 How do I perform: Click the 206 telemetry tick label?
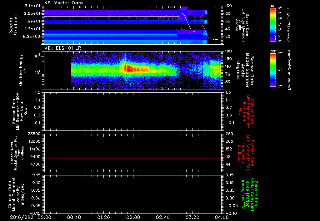click(x=229, y=141)
